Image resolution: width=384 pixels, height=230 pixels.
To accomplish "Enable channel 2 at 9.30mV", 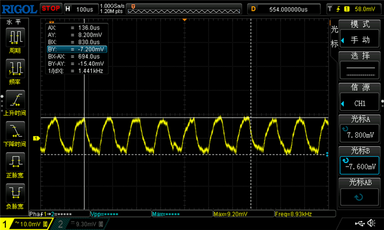I will pos(81,224).
